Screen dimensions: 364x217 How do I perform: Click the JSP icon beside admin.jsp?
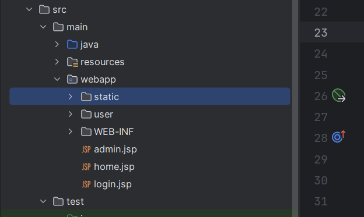pos(86,150)
